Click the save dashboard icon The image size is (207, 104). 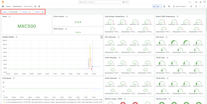164,6
